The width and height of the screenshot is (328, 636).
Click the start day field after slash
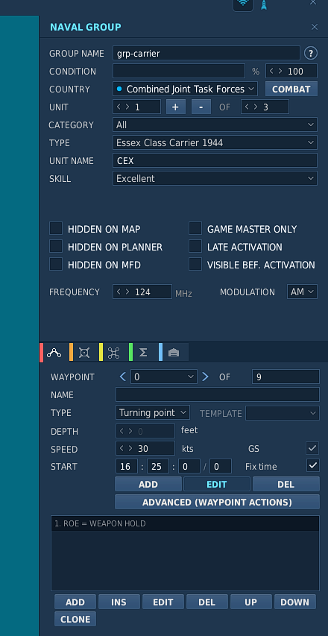pos(221,466)
